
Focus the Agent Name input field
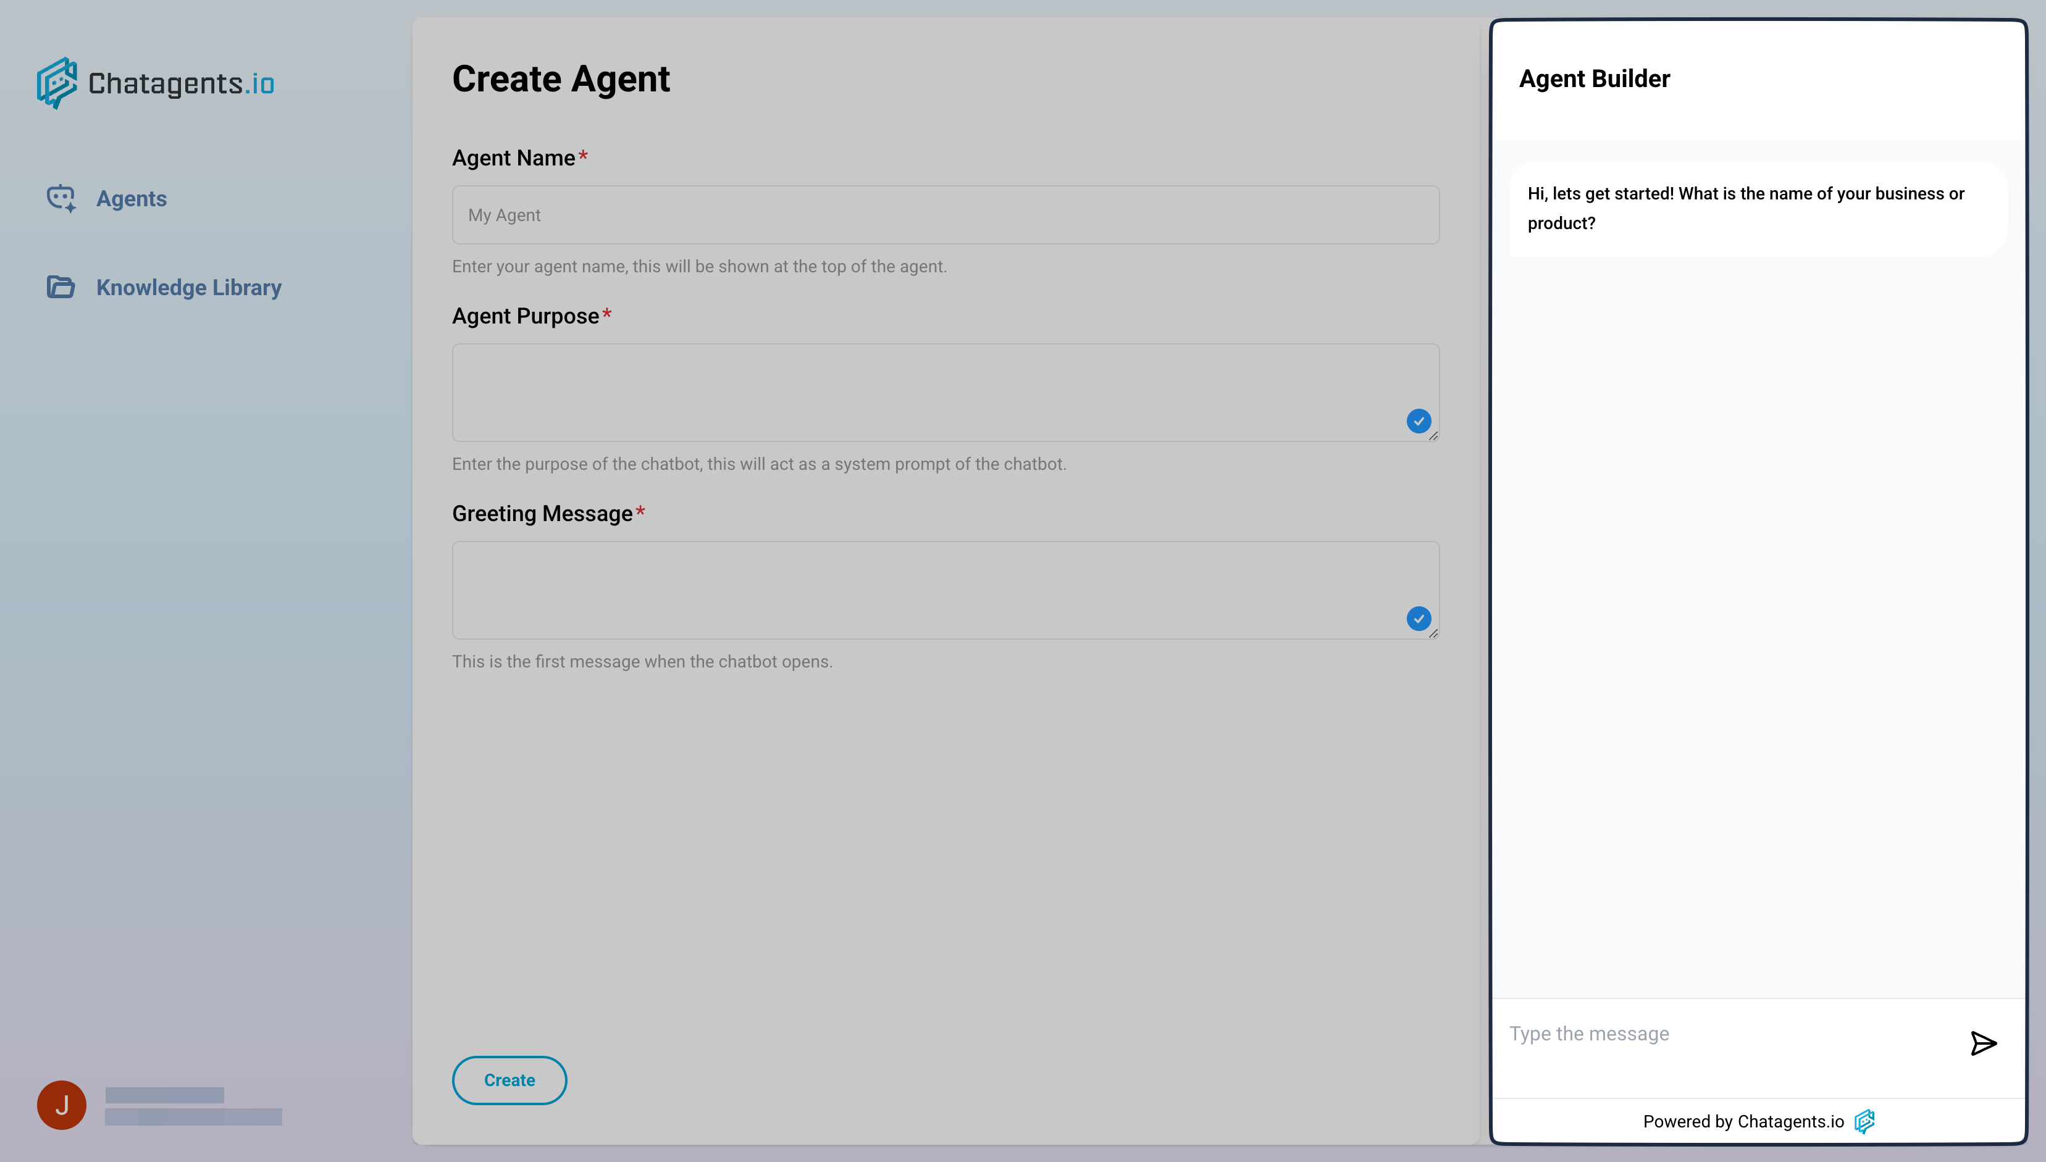(x=945, y=215)
